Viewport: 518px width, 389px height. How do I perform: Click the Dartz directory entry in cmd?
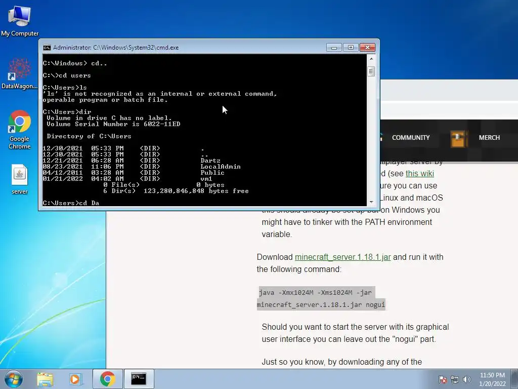click(210, 161)
